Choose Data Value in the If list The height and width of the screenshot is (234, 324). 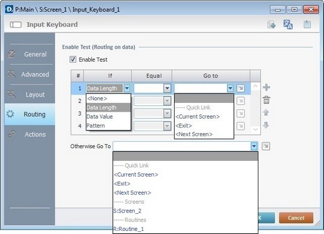tap(108, 117)
